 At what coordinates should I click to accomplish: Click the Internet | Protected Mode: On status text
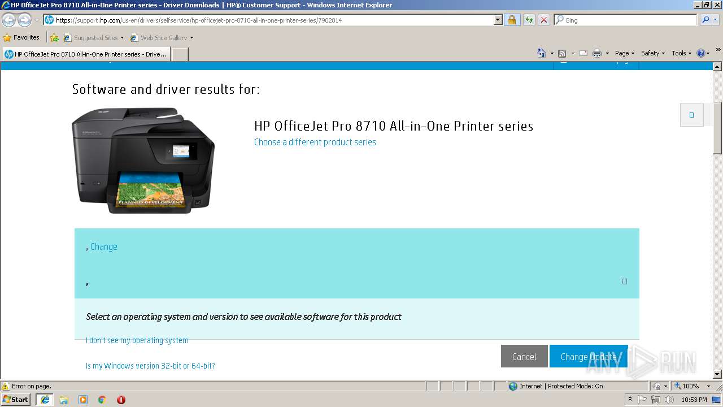[x=561, y=386]
